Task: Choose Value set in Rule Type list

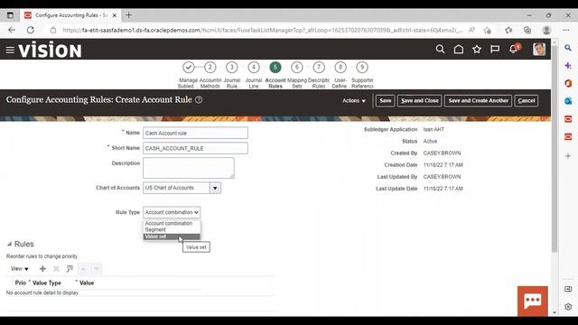Action: (x=172, y=237)
